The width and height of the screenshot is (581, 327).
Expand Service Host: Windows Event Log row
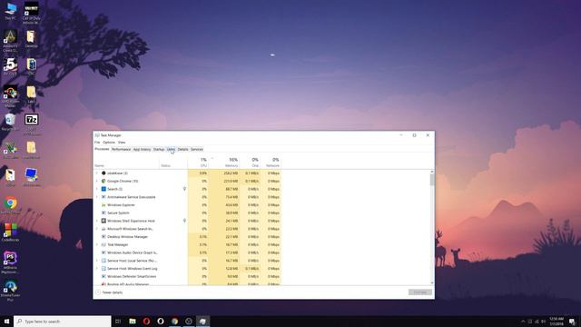pos(97,269)
